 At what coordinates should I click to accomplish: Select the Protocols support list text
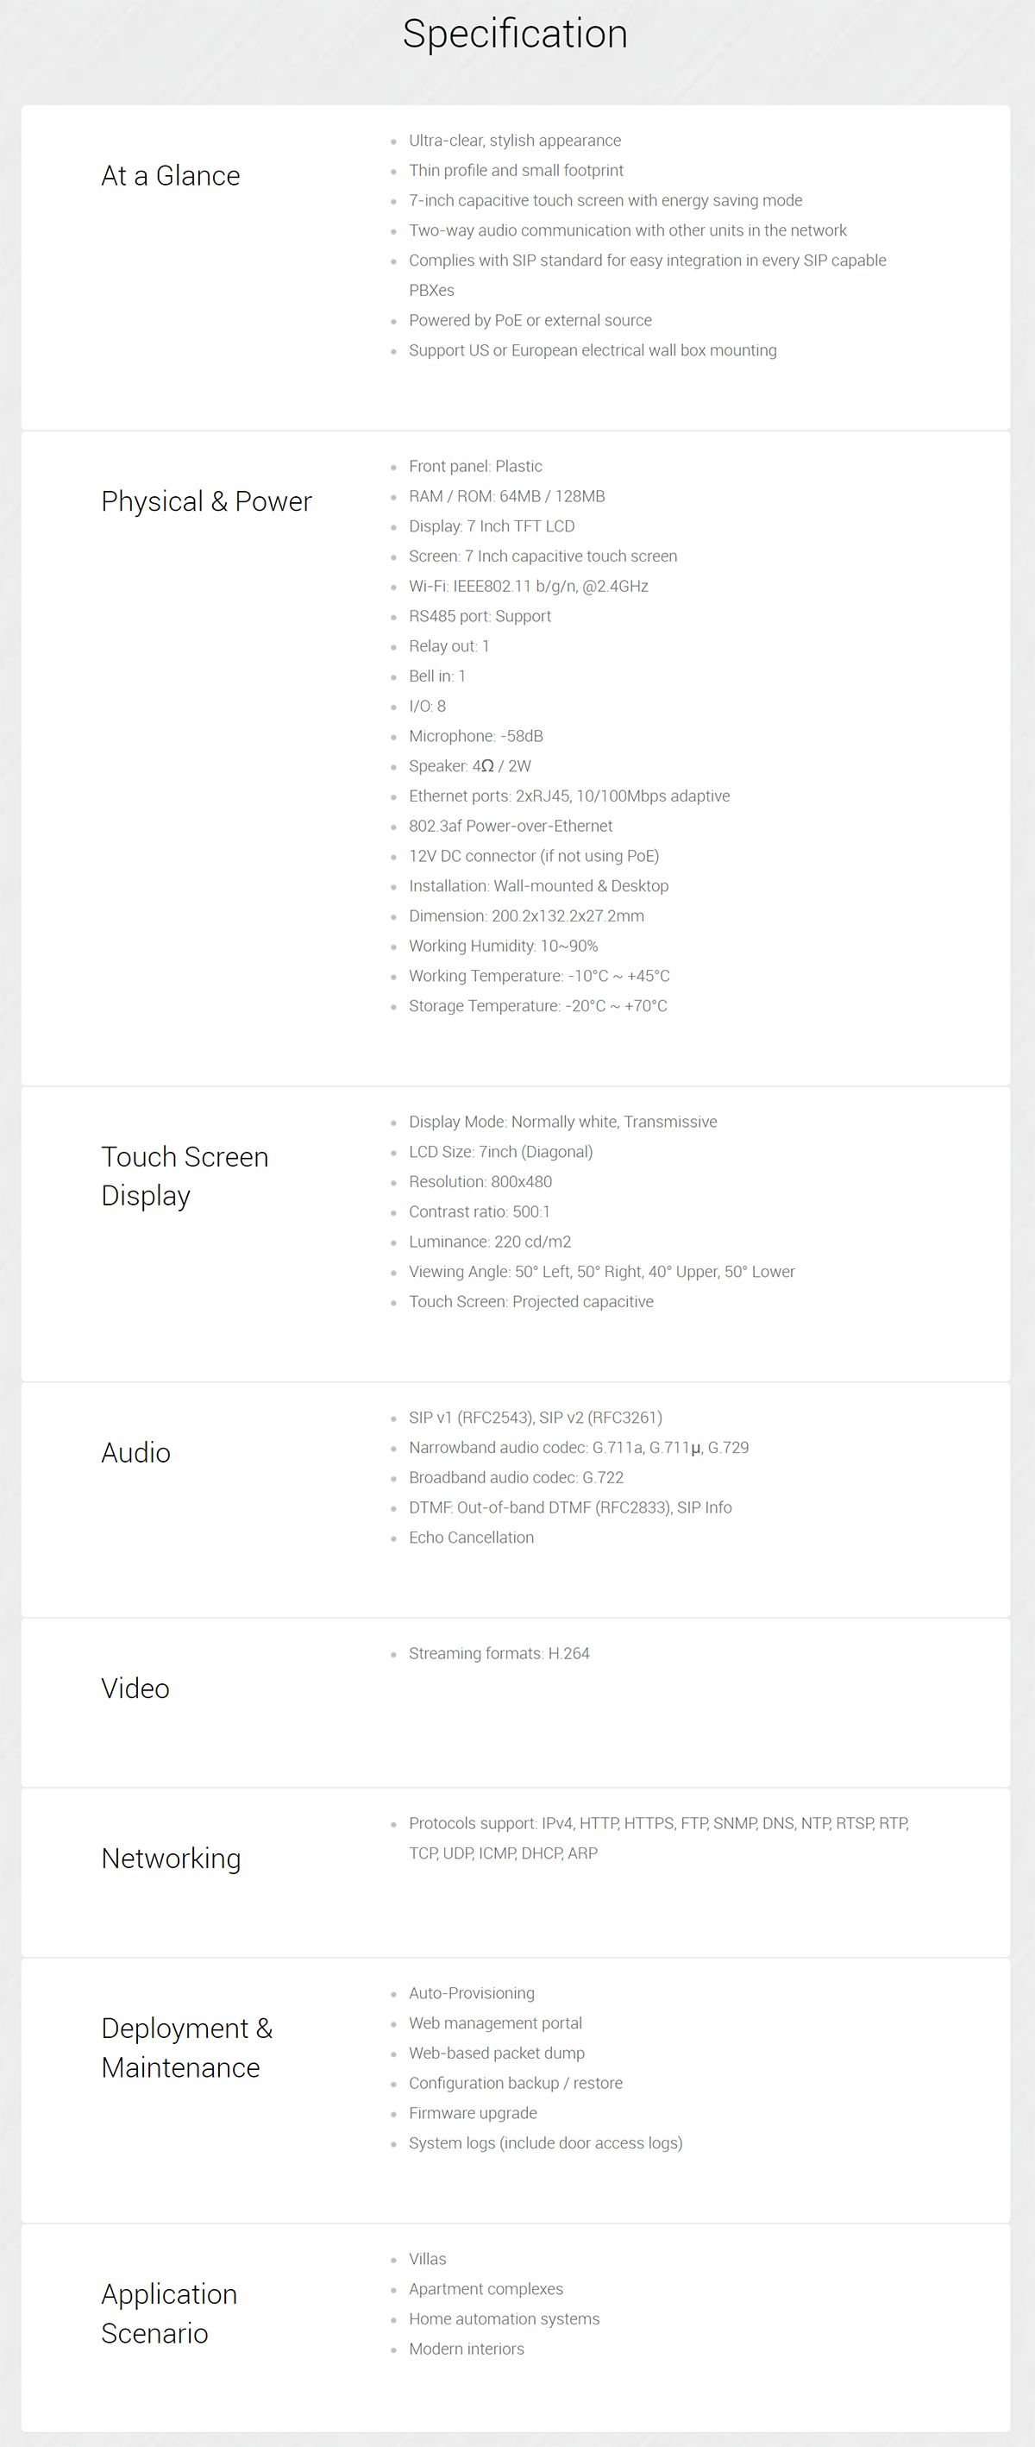(x=659, y=1838)
